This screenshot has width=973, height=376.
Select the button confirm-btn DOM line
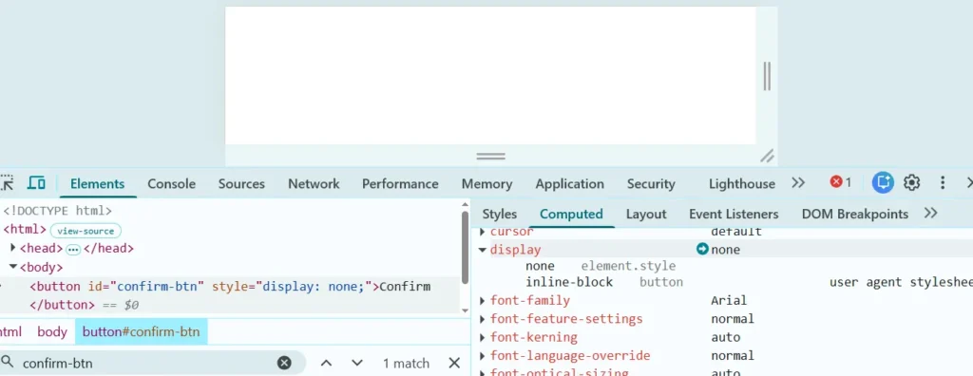pos(230,295)
